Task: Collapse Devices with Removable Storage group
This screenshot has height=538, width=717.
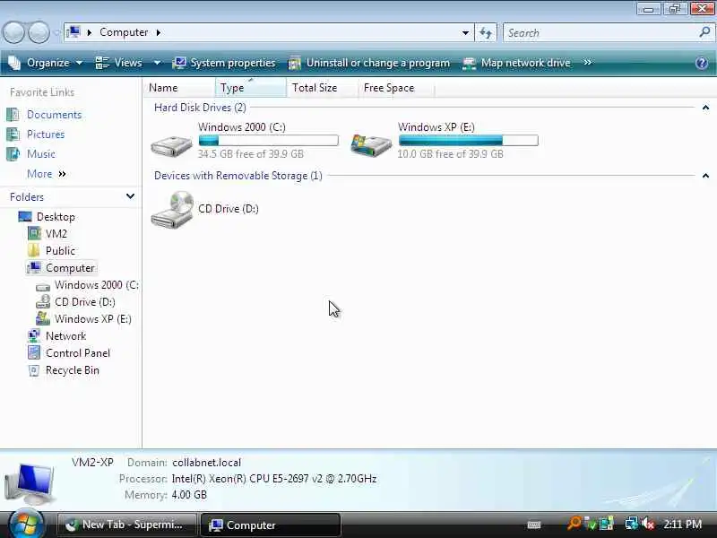Action: pos(705,176)
